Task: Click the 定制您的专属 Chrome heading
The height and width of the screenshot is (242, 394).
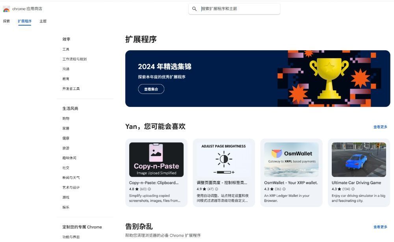Action: pos(82,227)
